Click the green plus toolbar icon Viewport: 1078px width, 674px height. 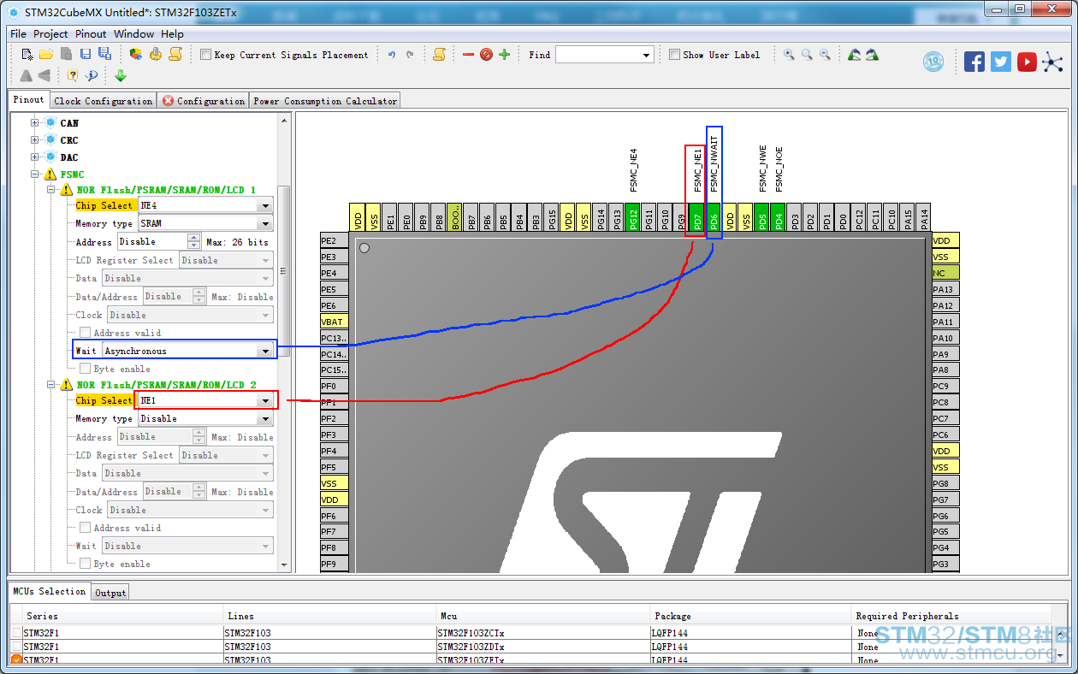point(504,55)
